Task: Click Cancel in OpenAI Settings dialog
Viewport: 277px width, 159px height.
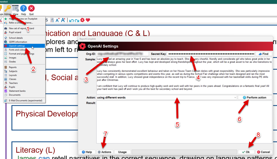Action: 263,152
